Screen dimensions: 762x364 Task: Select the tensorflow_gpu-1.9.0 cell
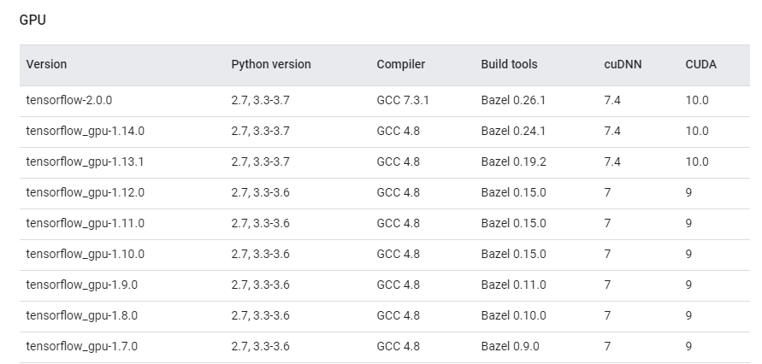point(82,285)
